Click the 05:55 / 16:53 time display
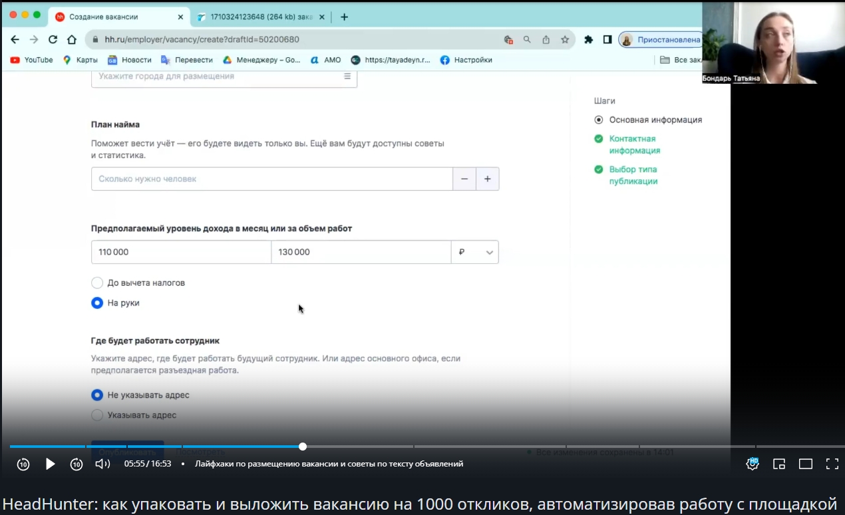This screenshot has height=515, width=845. 148,464
